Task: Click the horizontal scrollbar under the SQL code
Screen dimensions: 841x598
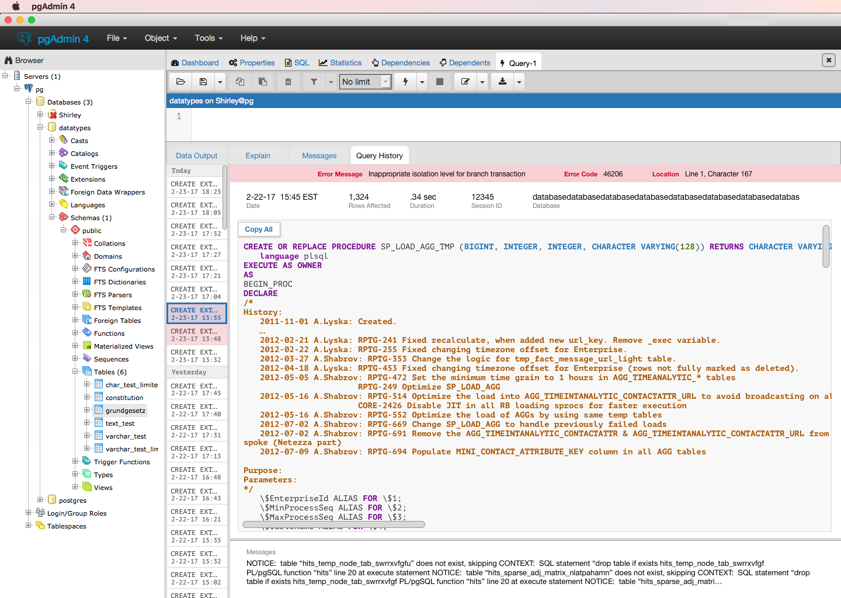Action: click(333, 524)
